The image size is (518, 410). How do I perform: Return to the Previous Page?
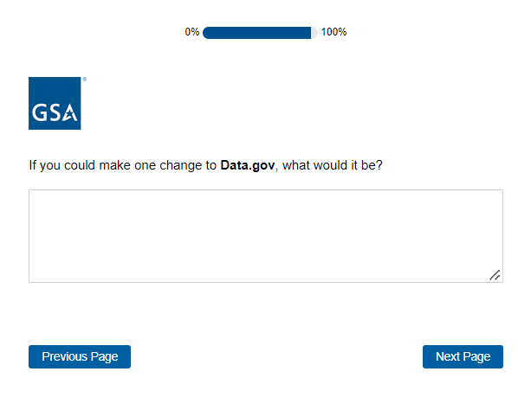pyautogui.click(x=80, y=356)
